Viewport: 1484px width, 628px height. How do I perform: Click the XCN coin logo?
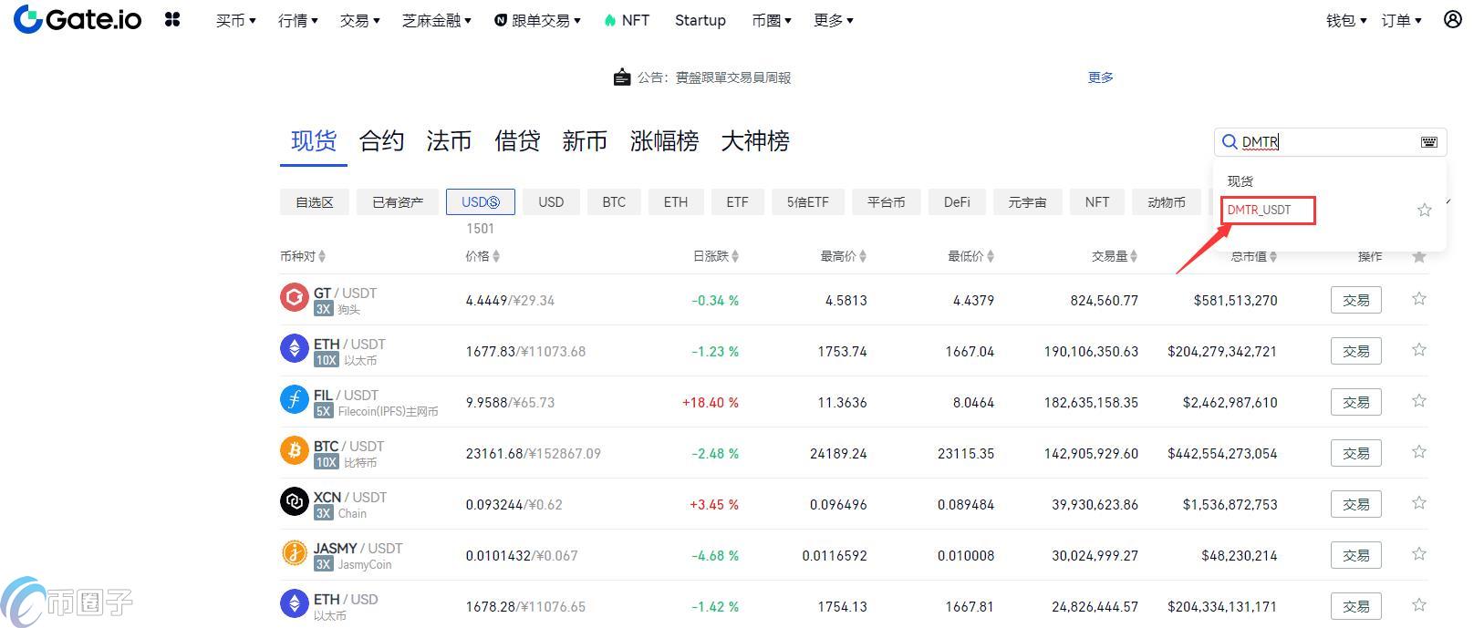point(294,501)
